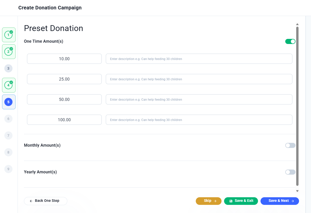The width and height of the screenshot is (311, 213).
Task: Focus the description field beside 25.00
Action: [x=199, y=79]
